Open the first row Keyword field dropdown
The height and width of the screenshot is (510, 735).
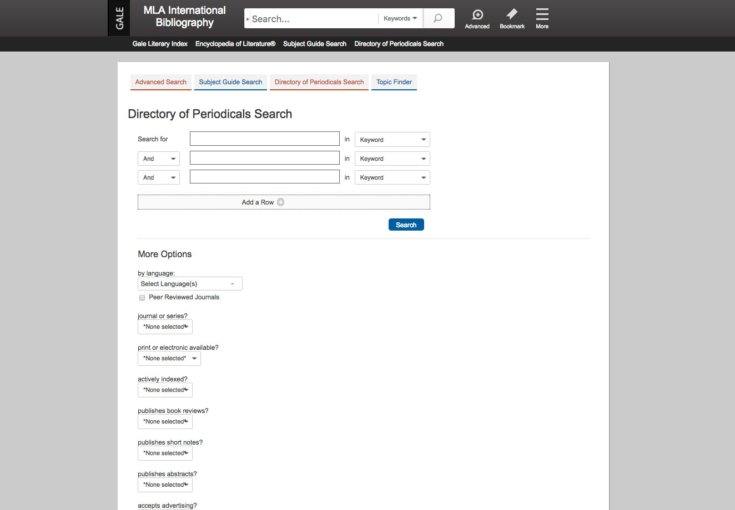392,140
